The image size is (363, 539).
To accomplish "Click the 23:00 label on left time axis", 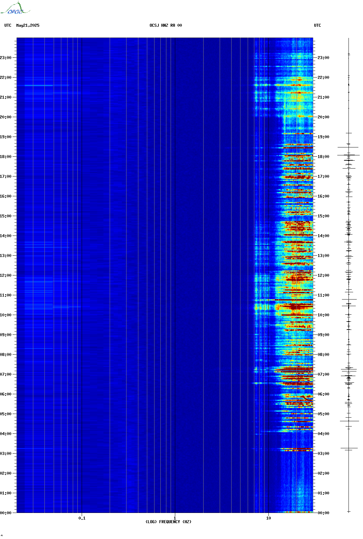I will [x=6, y=58].
